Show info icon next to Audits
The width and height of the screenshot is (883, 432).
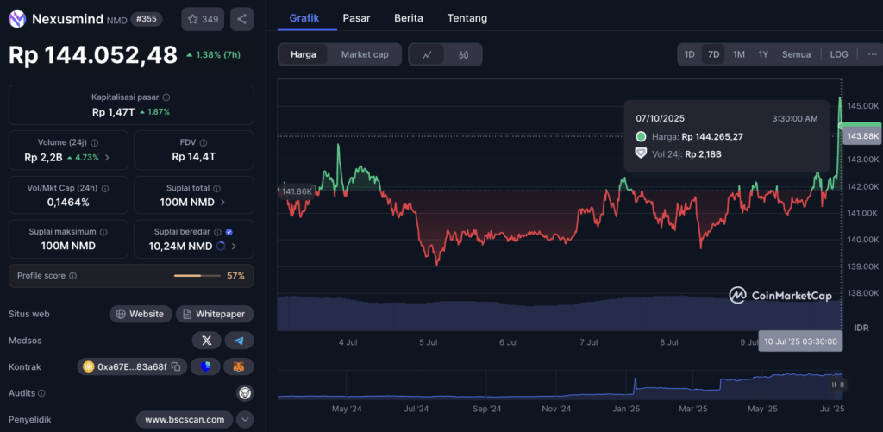pyautogui.click(x=41, y=393)
